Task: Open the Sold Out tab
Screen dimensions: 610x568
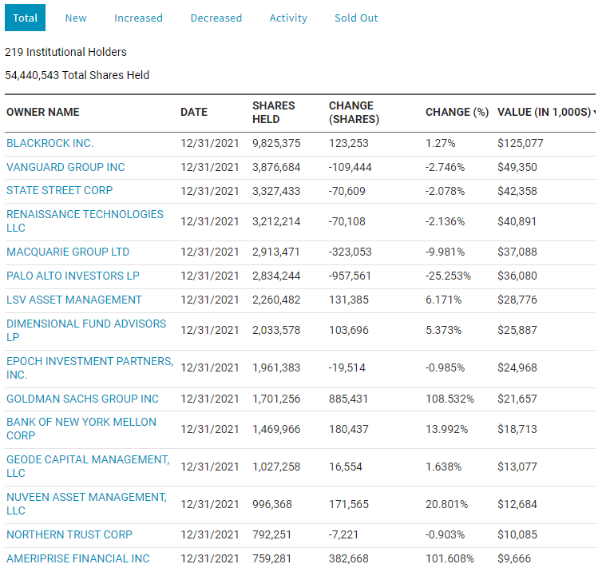Action: (356, 18)
